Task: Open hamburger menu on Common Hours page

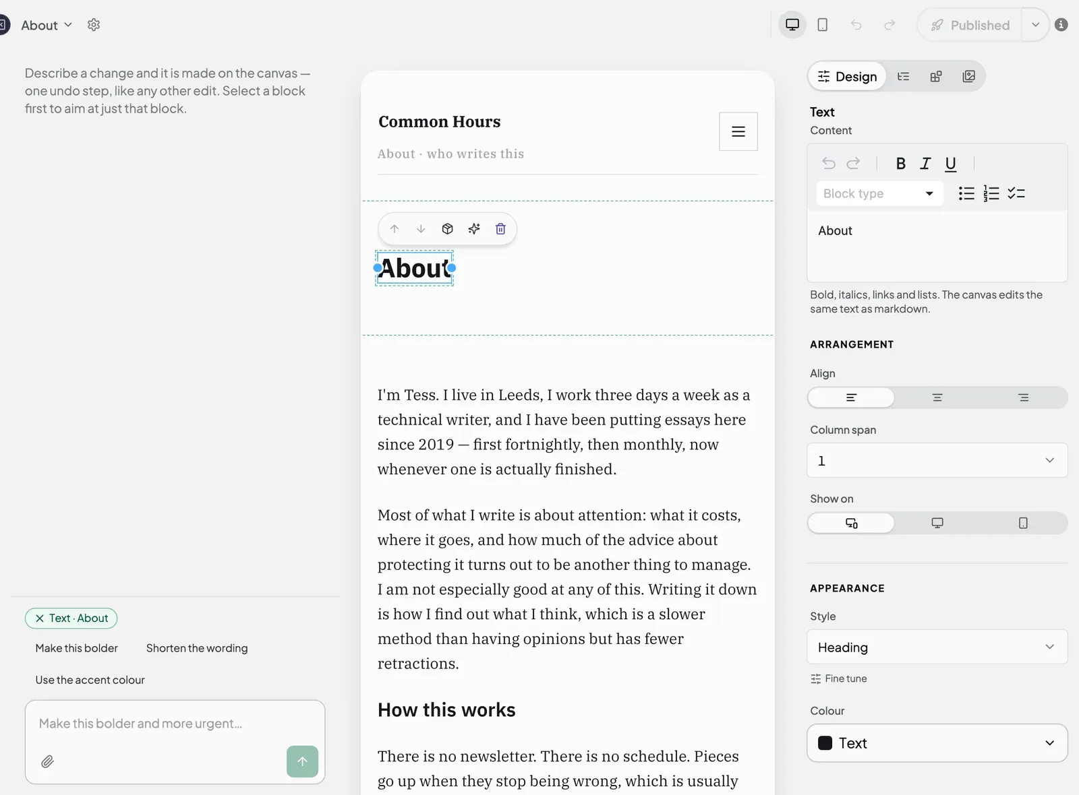Action: pyautogui.click(x=738, y=131)
